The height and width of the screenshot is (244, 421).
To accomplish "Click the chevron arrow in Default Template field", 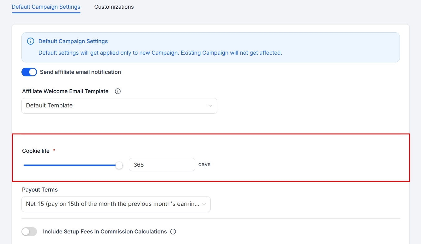I will point(210,106).
